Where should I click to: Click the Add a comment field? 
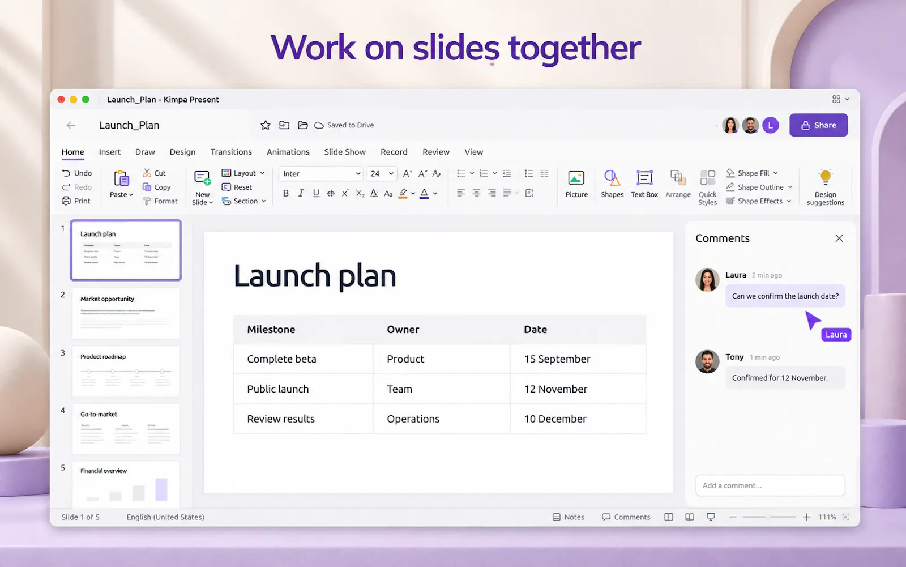point(770,485)
